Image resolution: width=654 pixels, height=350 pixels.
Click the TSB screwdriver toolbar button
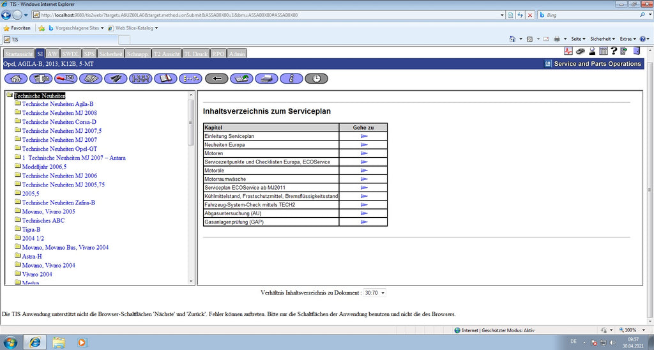pyautogui.click(x=66, y=79)
